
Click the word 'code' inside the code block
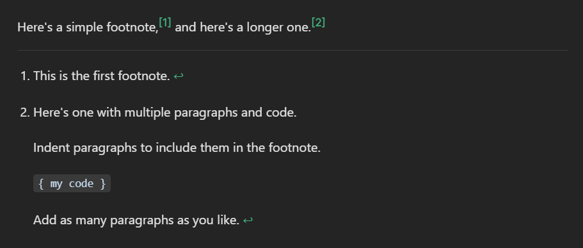tap(81, 183)
